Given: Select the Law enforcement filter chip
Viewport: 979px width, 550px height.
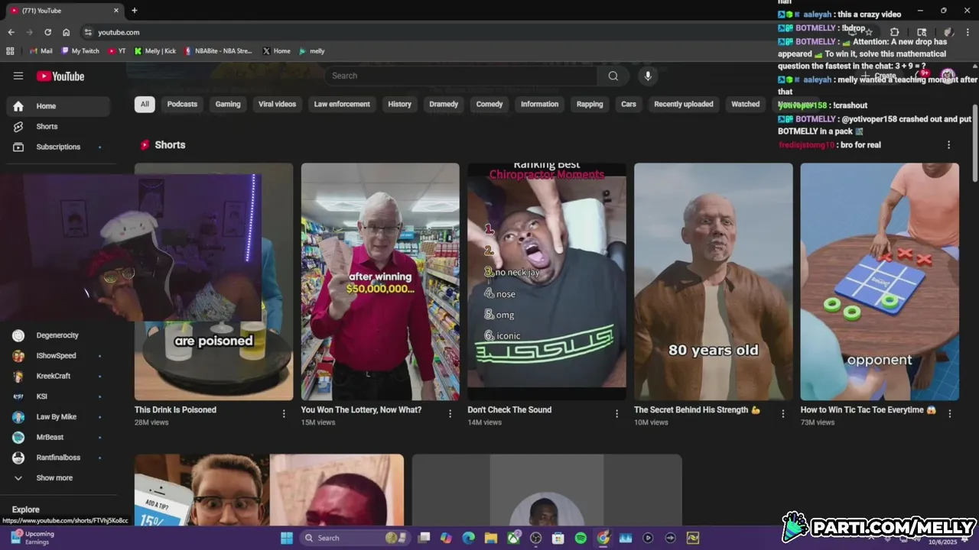Looking at the screenshot, I should pyautogui.click(x=342, y=104).
